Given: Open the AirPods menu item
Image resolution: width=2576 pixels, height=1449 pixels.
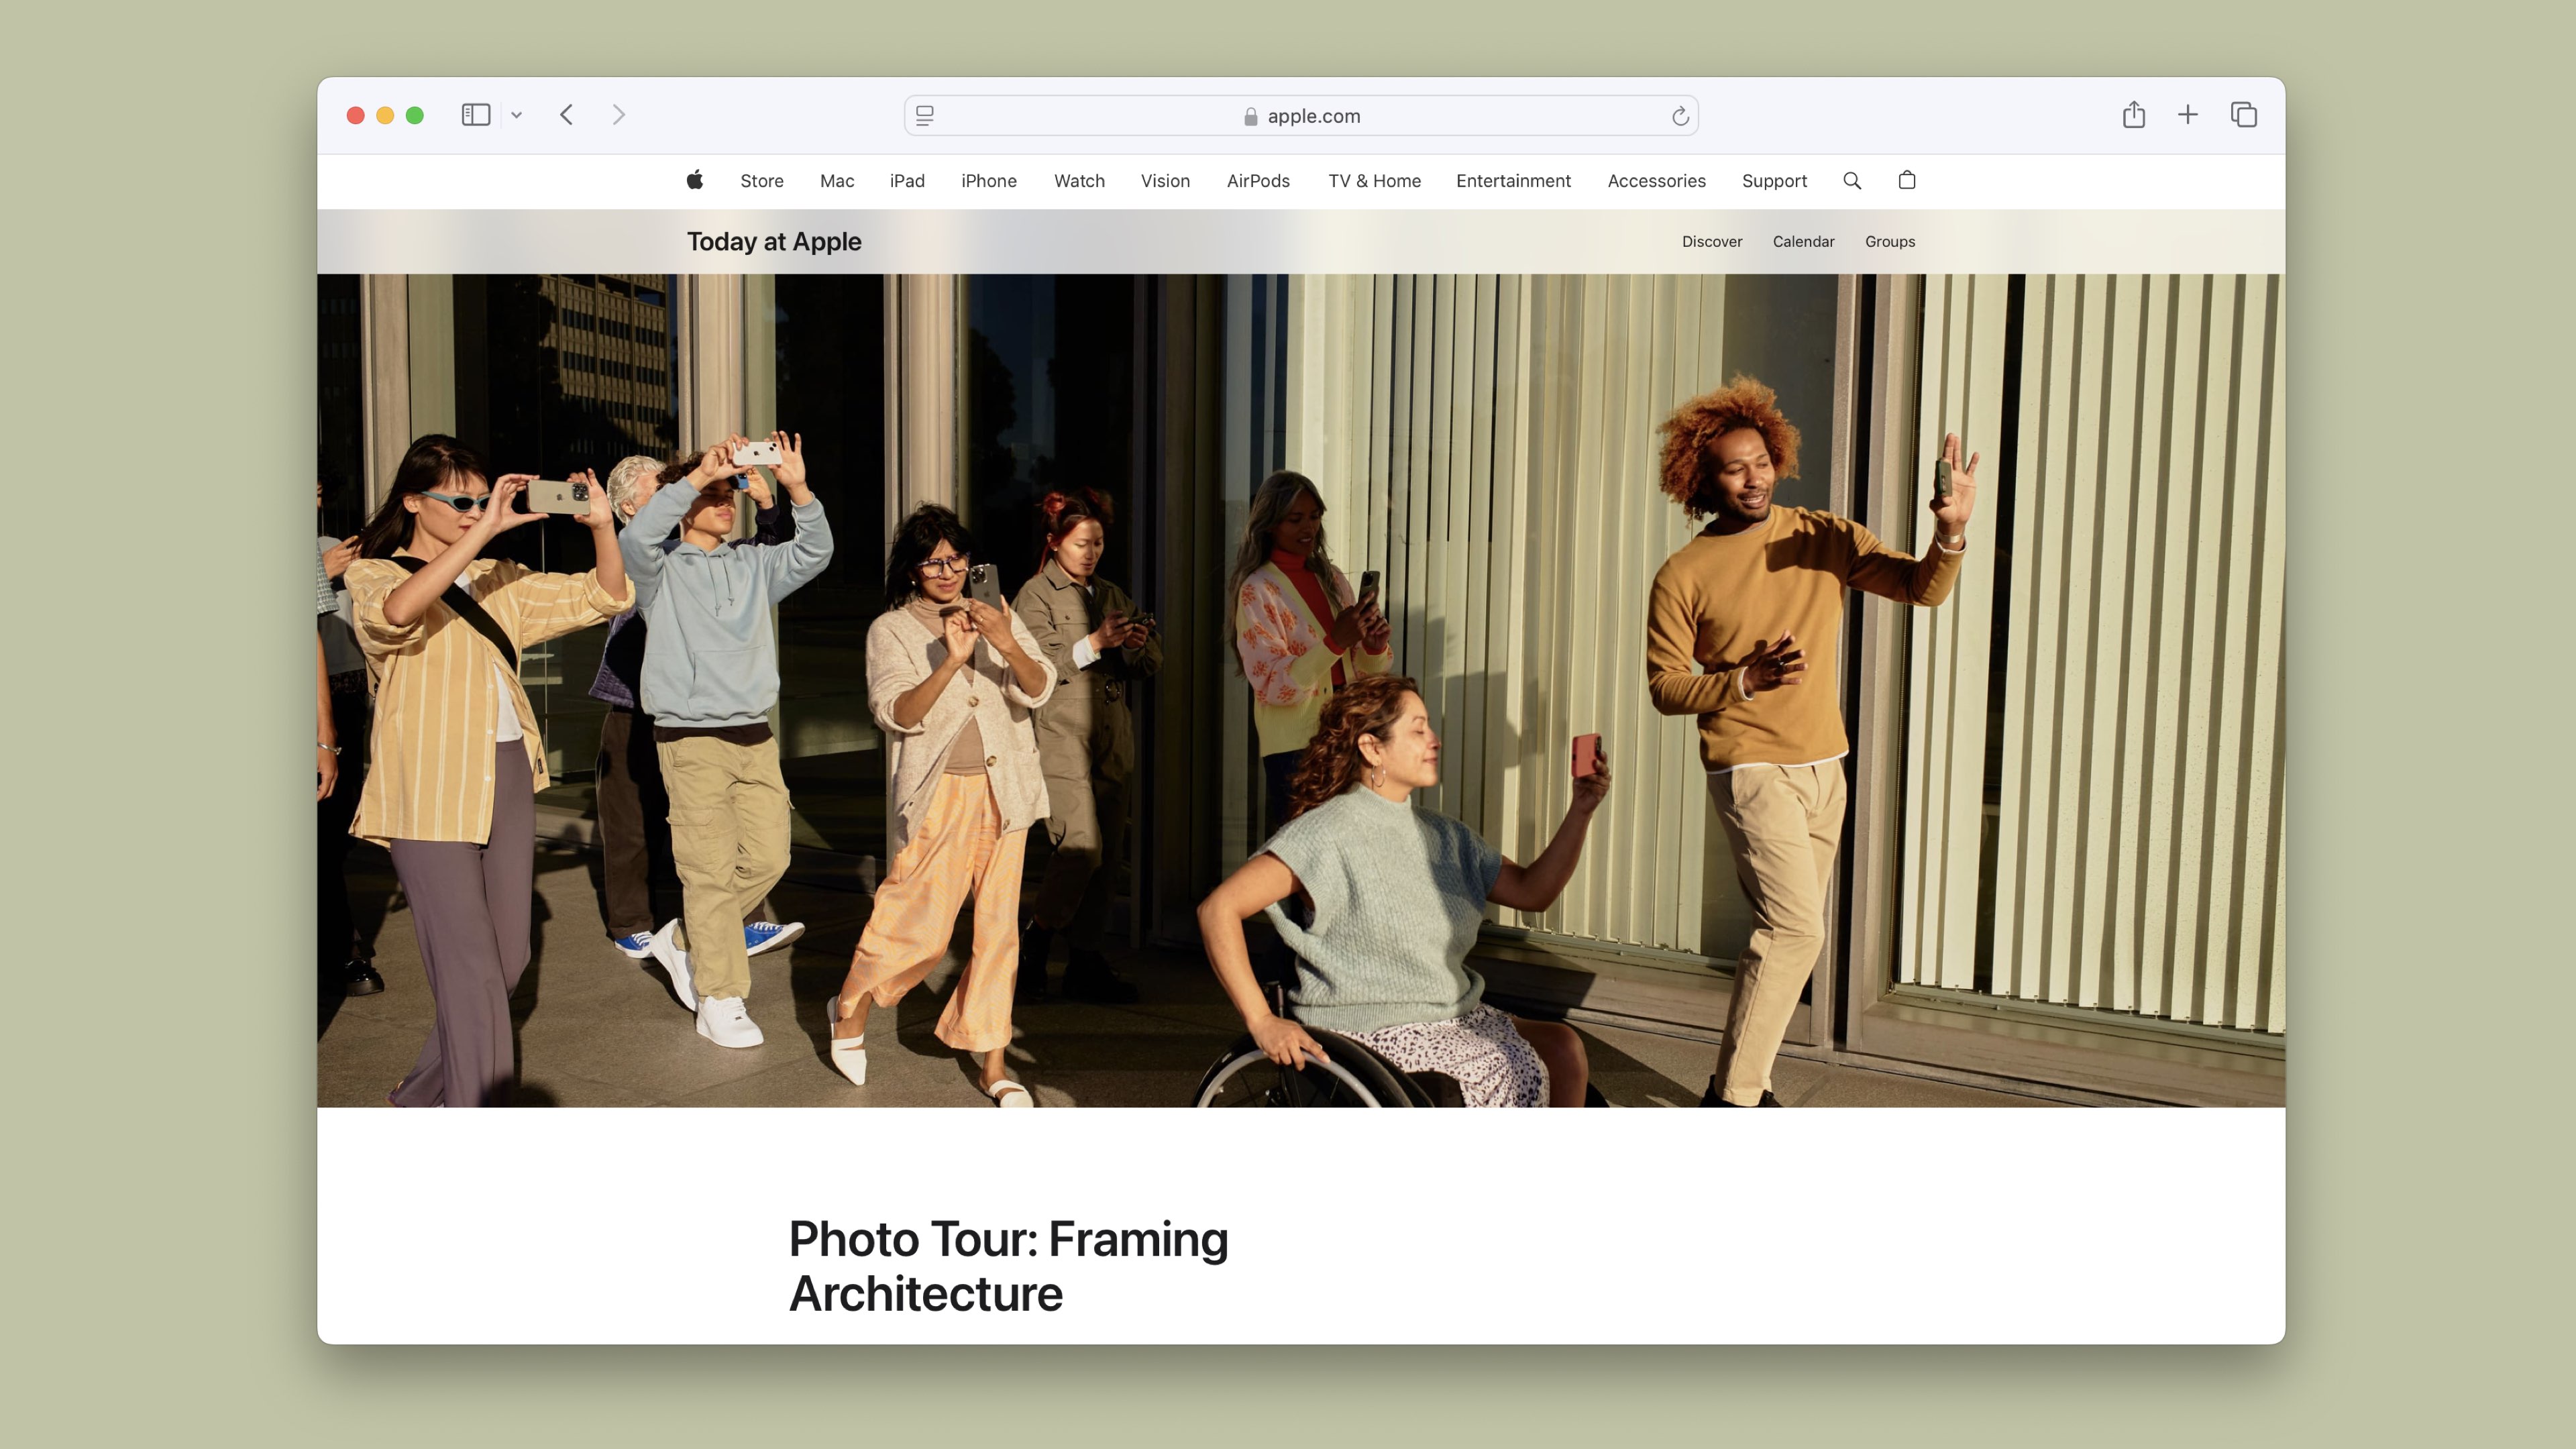Looking at the screenshot, I should click(x=1258, y=181).
